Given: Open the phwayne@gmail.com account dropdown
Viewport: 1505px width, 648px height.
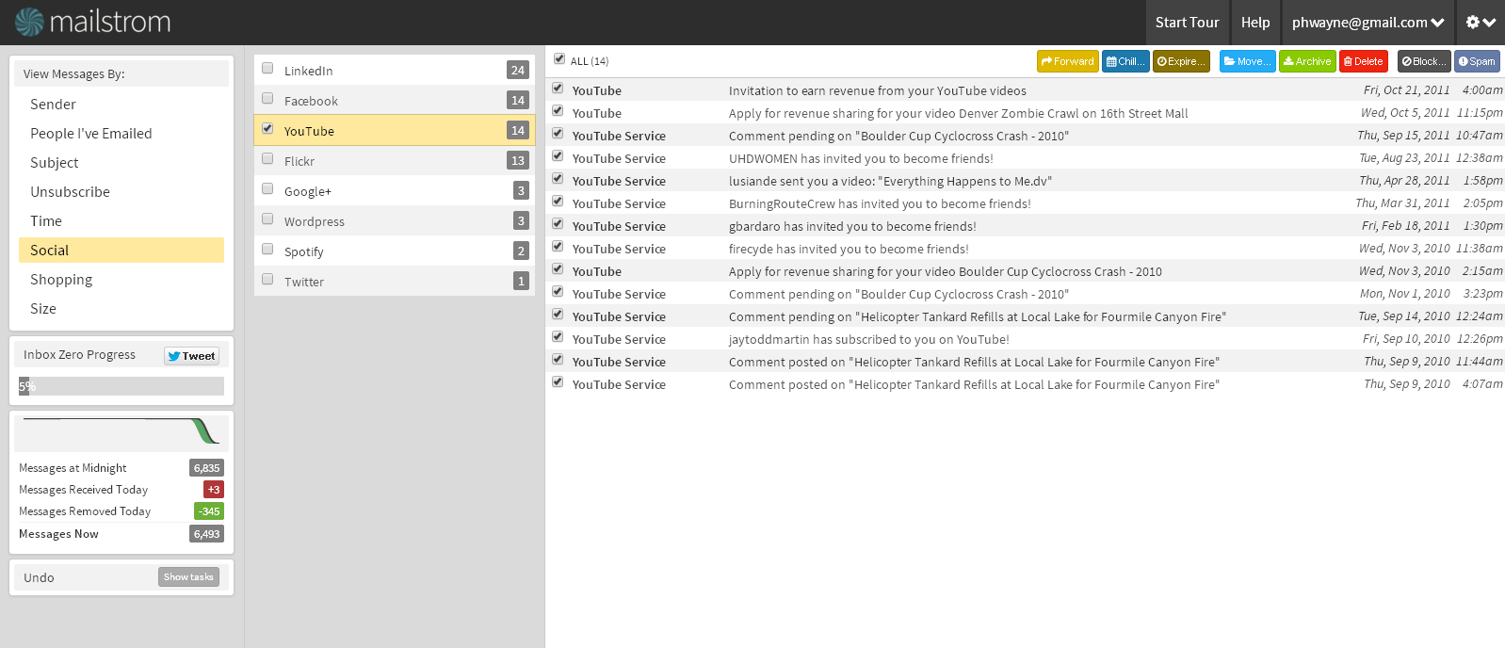Looking at the screenshot, I should pos(1367,23).
